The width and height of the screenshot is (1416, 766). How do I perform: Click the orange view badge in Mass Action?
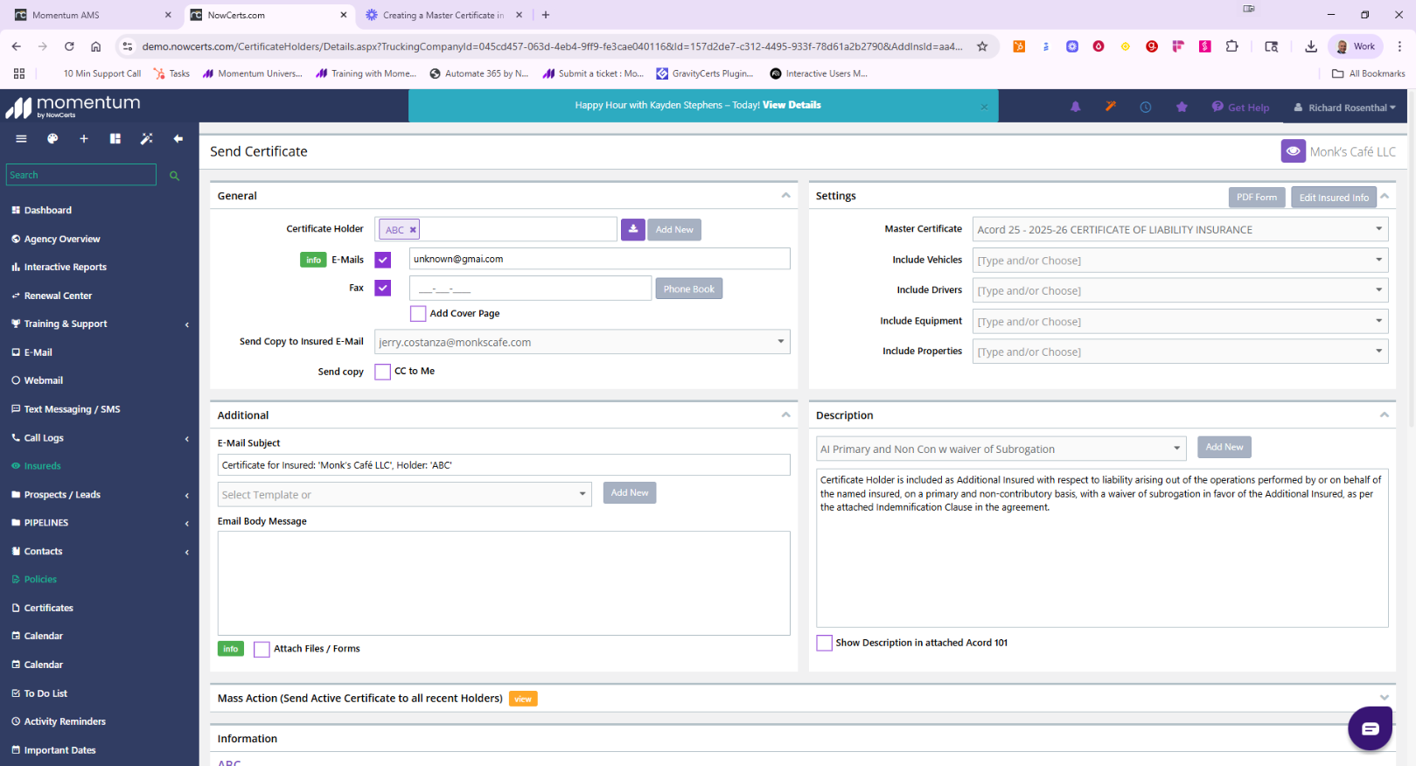point(523,699)
